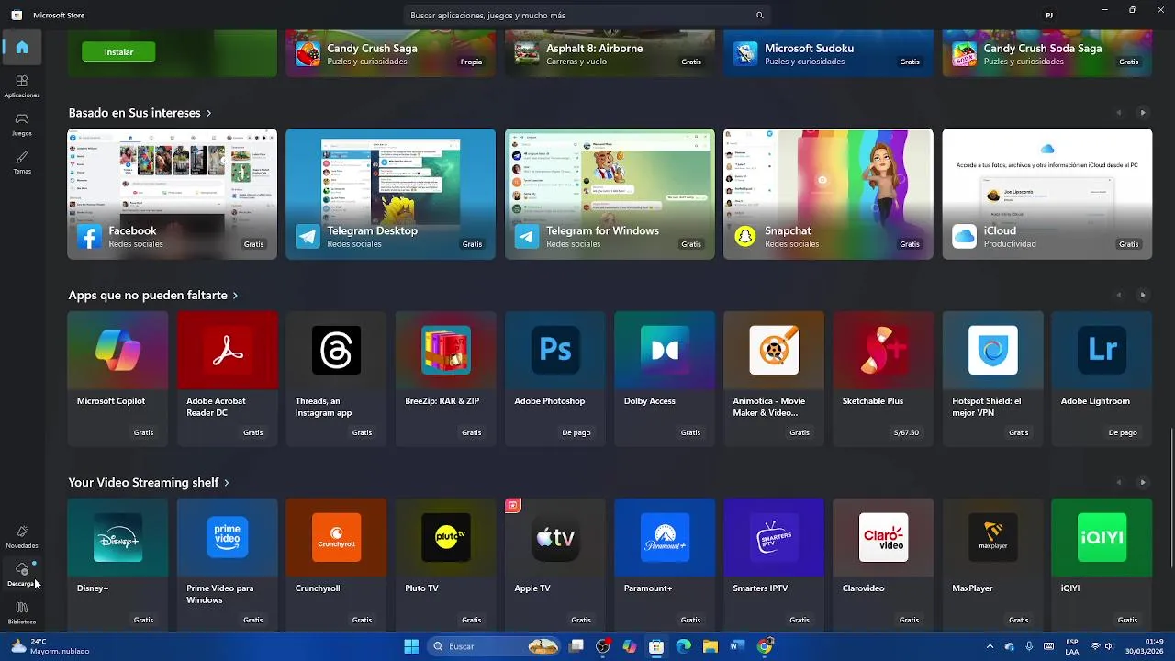This screenshot has width=1175, height=661.
Task: Next arrow for Basado en Sus intereses
Action: 1143,113
